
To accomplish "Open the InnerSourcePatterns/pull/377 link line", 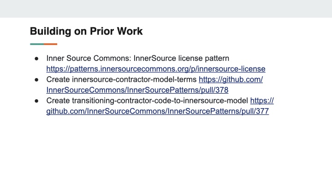I will [x=158, y=111].
